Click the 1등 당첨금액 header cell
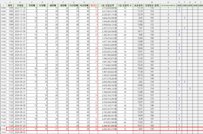Image resolution: width=203 pixels, height=134 pixels. (x=107, y=5)
